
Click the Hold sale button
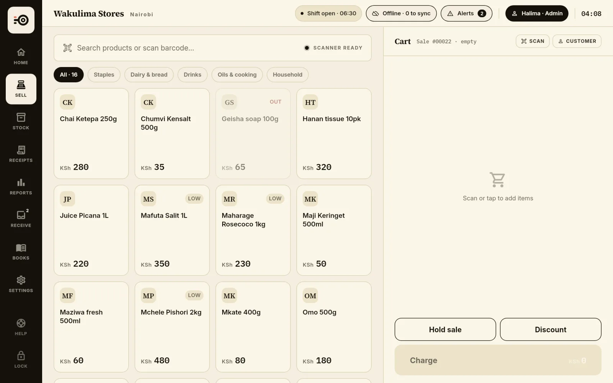point(445,329)
